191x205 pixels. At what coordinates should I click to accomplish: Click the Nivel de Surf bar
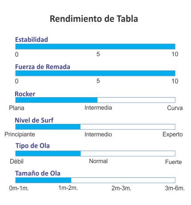pos(95,127)
